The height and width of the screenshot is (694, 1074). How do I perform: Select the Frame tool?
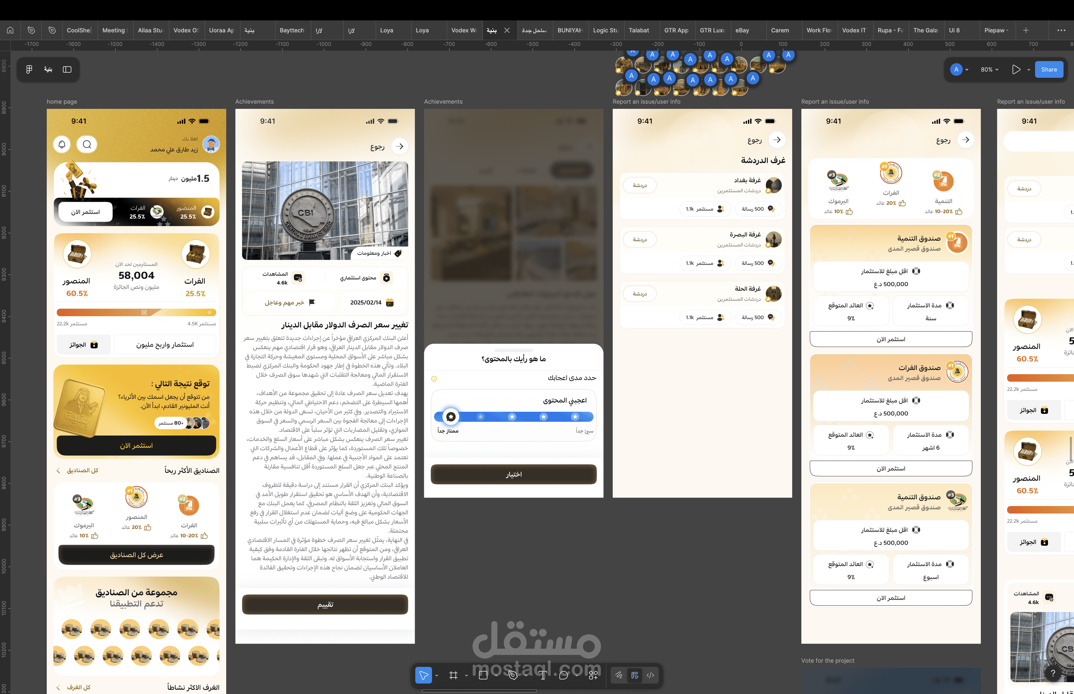pos(453,675)
